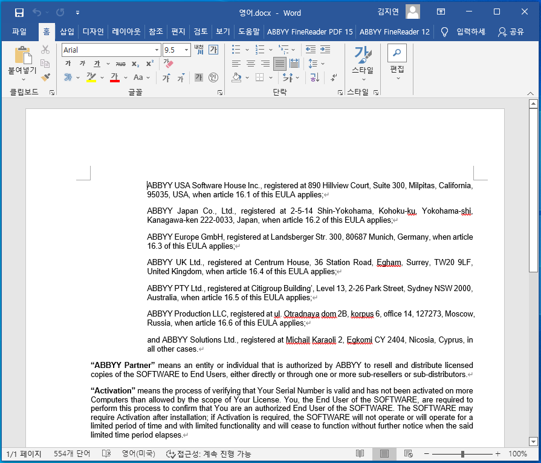Viewport: 541px width, 463px height.
Task: Toggle Show/Hide paragraph marks button
Action: 334,77
